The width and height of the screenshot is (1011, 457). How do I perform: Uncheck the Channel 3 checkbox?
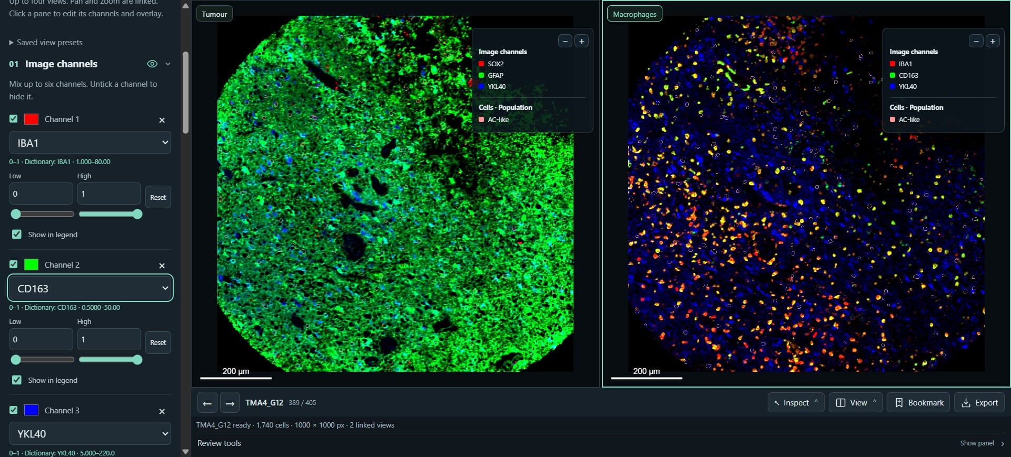click(x=14, y=410)
